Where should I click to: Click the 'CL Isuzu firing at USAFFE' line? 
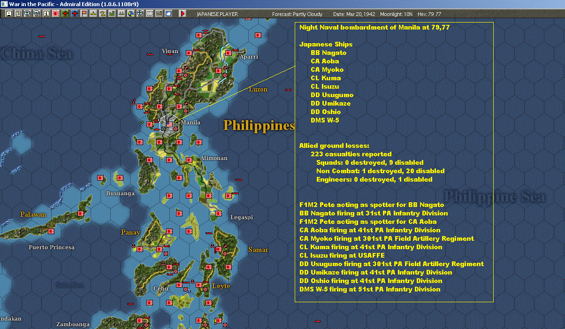pos(342,255)
